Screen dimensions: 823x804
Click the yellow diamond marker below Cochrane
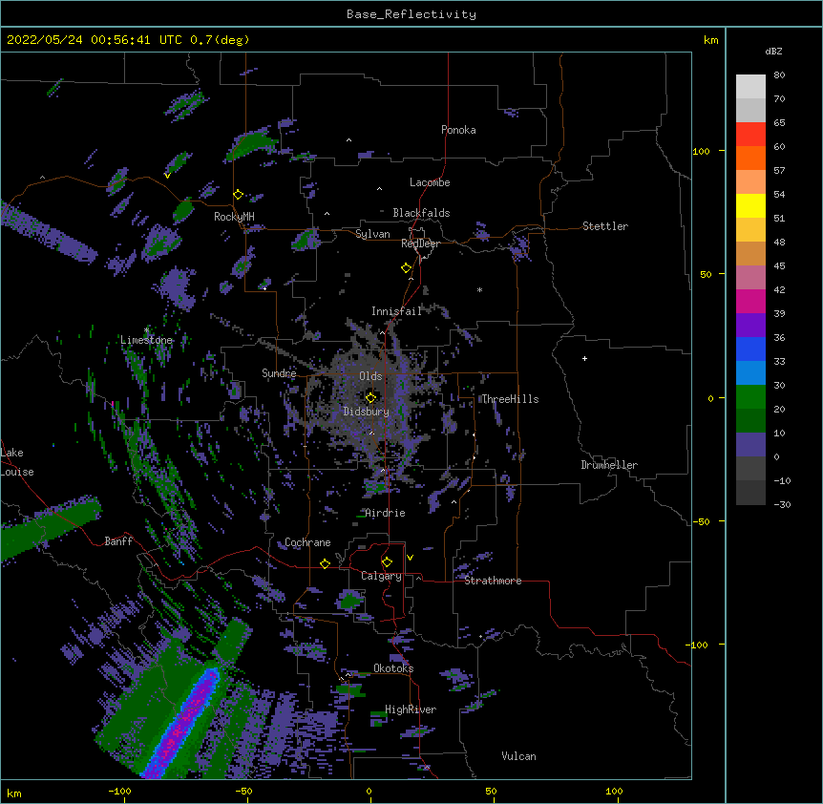pos(325,563)
